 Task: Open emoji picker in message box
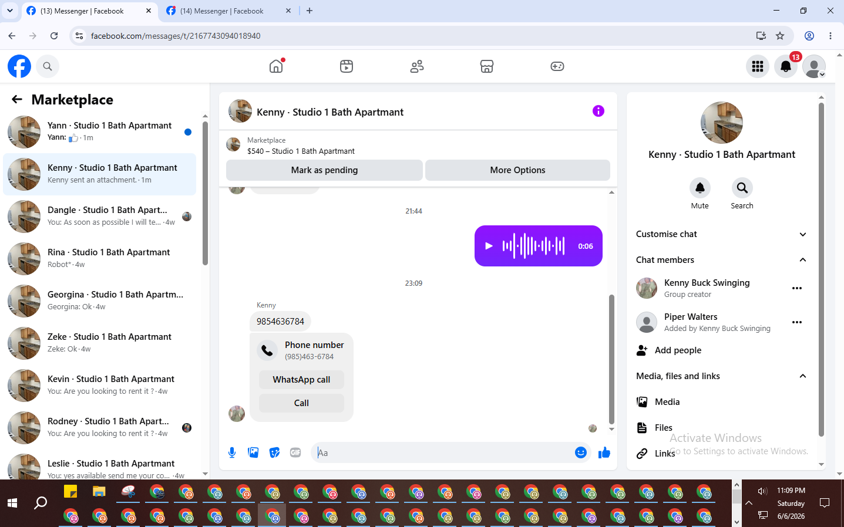pyautogui.click(x=581, y=452)
